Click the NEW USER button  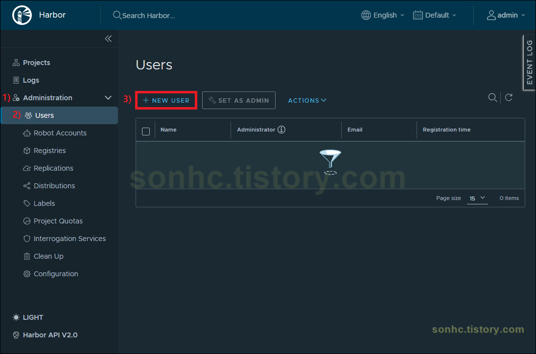point(166,100)
